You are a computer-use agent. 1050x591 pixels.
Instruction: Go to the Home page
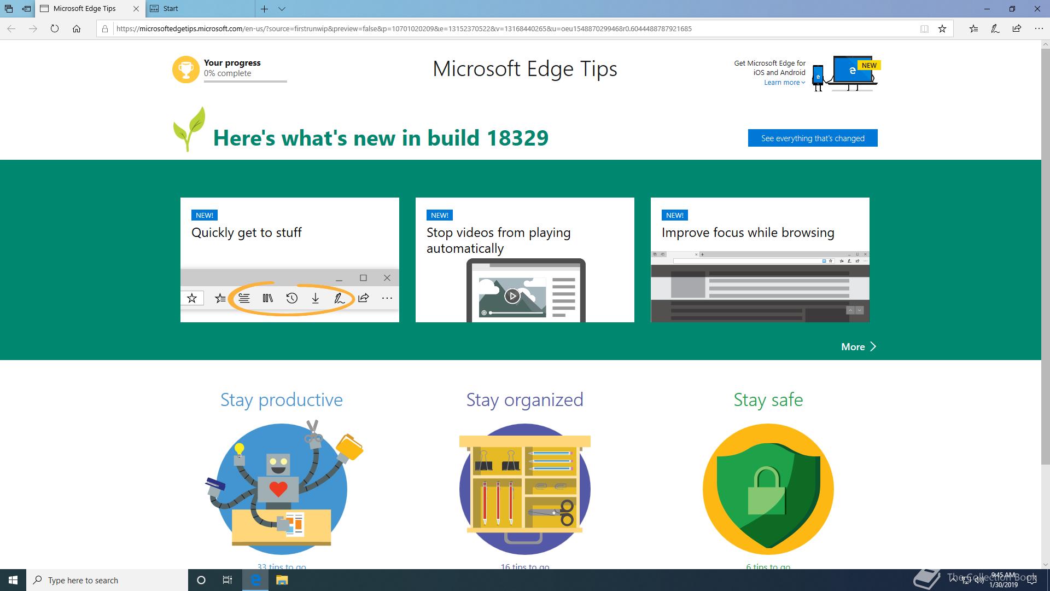[x=77, y=29]
